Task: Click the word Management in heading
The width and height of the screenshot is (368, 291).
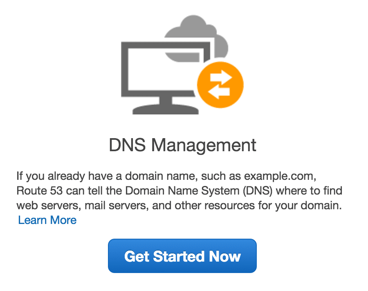Action: [x=204, y=145]
